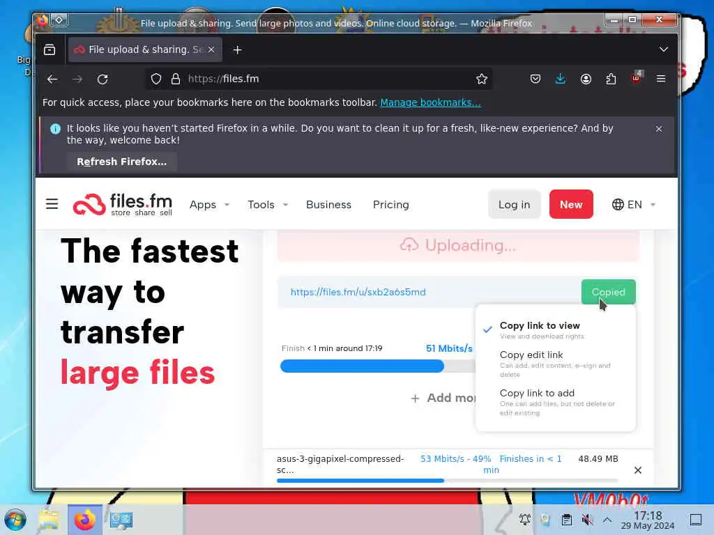Click the Add more files button
The height and width of the screenshot is (535, 714).
pos(443,398)
